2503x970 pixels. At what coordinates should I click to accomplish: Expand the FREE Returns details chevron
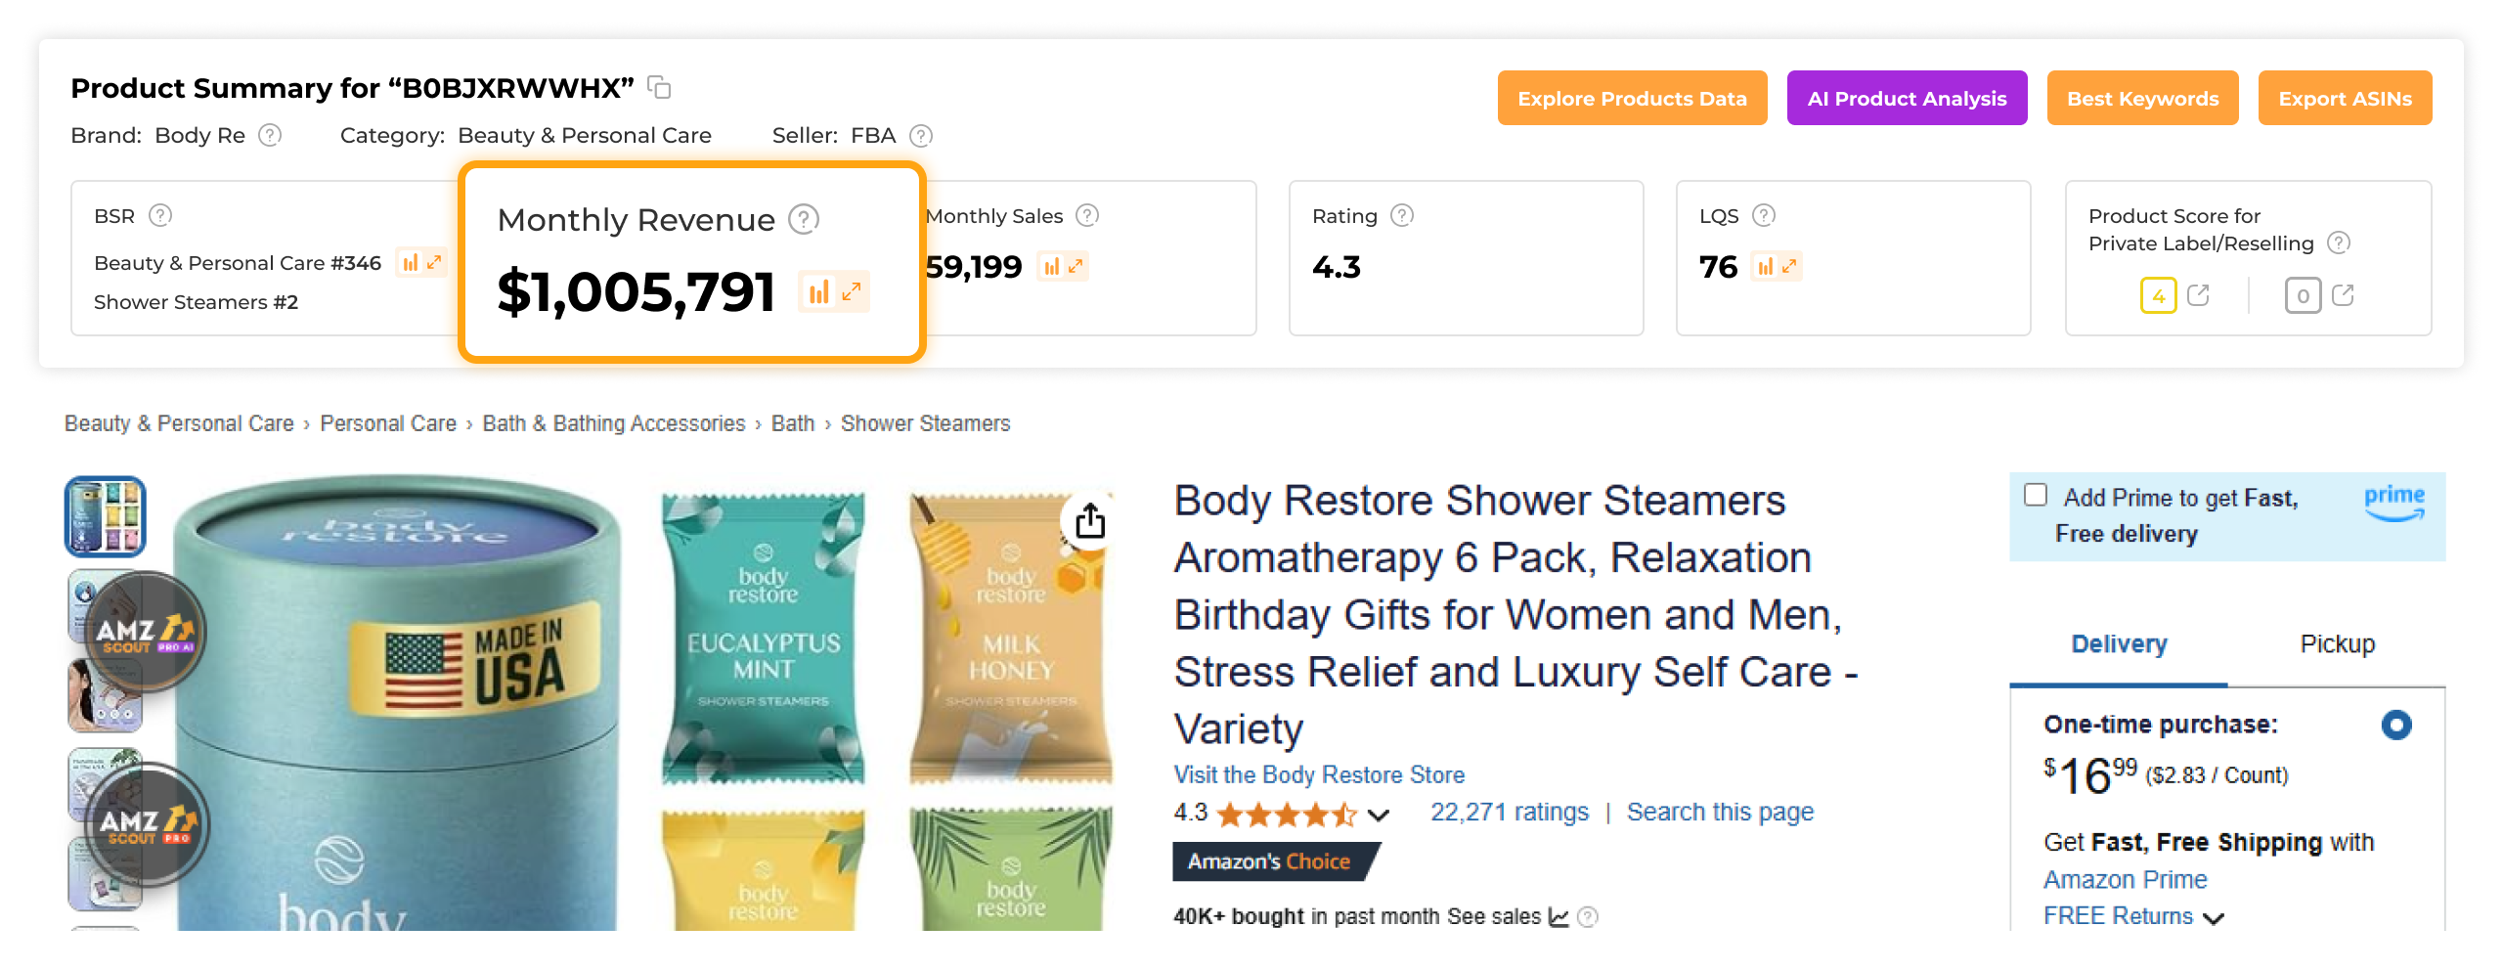click(x=2216, y=917)
